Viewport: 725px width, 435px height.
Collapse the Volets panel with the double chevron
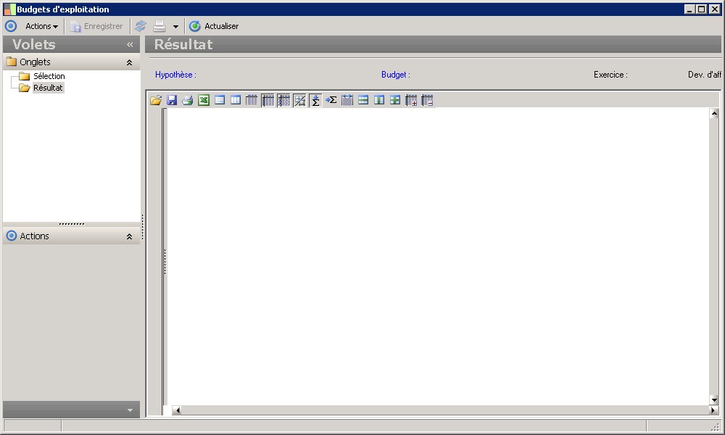coord(130,45)
